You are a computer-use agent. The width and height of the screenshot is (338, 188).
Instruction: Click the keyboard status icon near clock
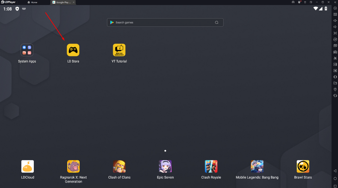[24, 9]
